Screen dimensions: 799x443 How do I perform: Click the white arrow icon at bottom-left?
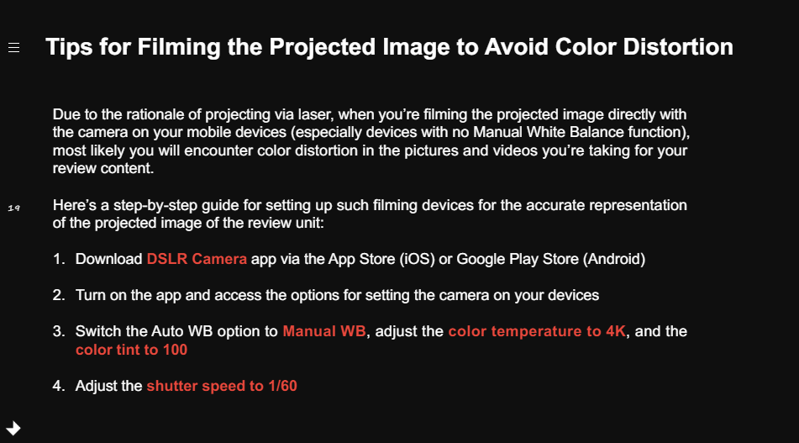13,428
